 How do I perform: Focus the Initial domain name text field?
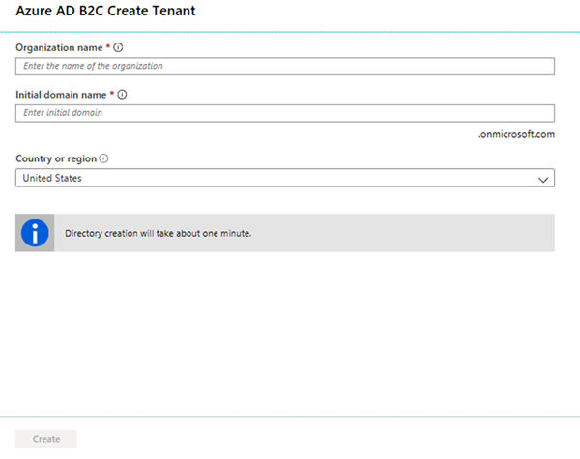click(285, 113)
